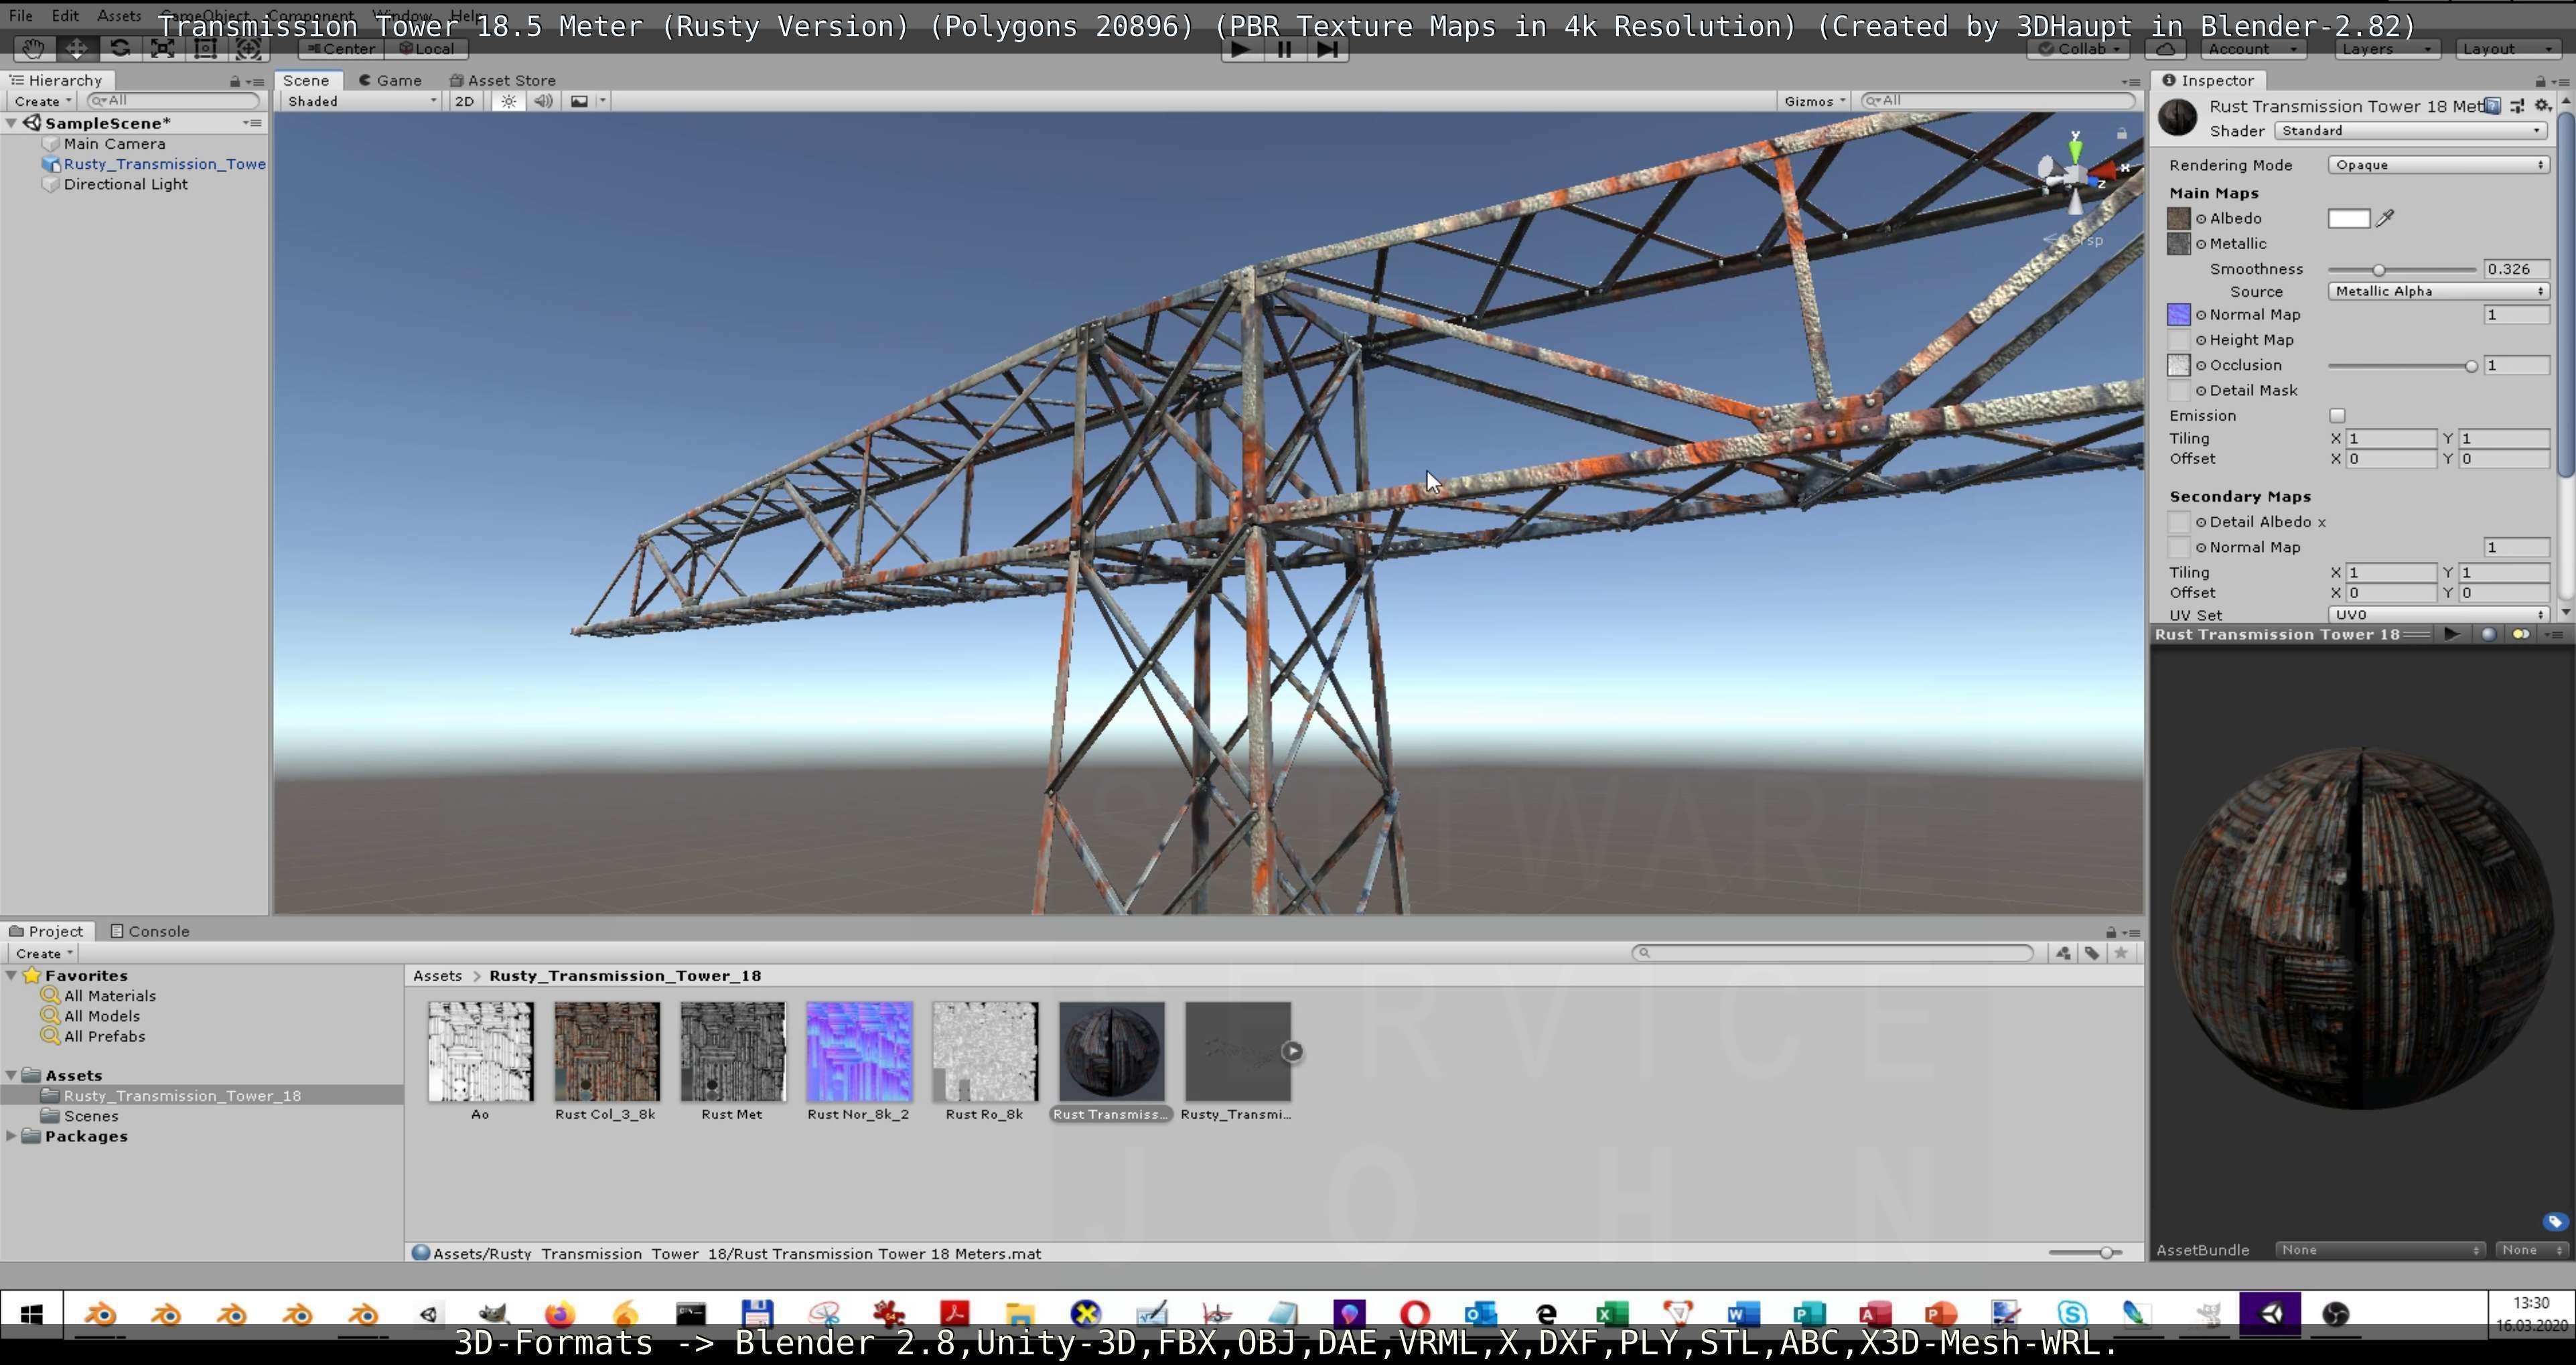Click the Step frame button

pos(1327,49)
